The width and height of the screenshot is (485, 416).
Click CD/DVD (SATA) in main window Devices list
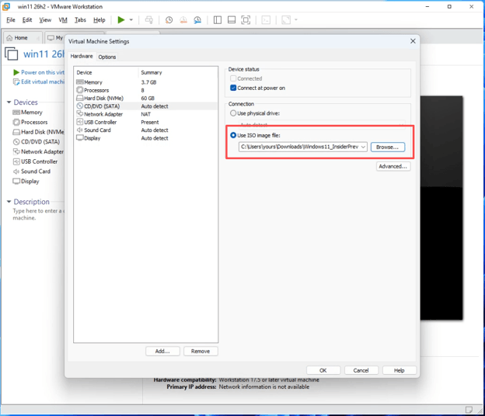click(x=37, y=142)
